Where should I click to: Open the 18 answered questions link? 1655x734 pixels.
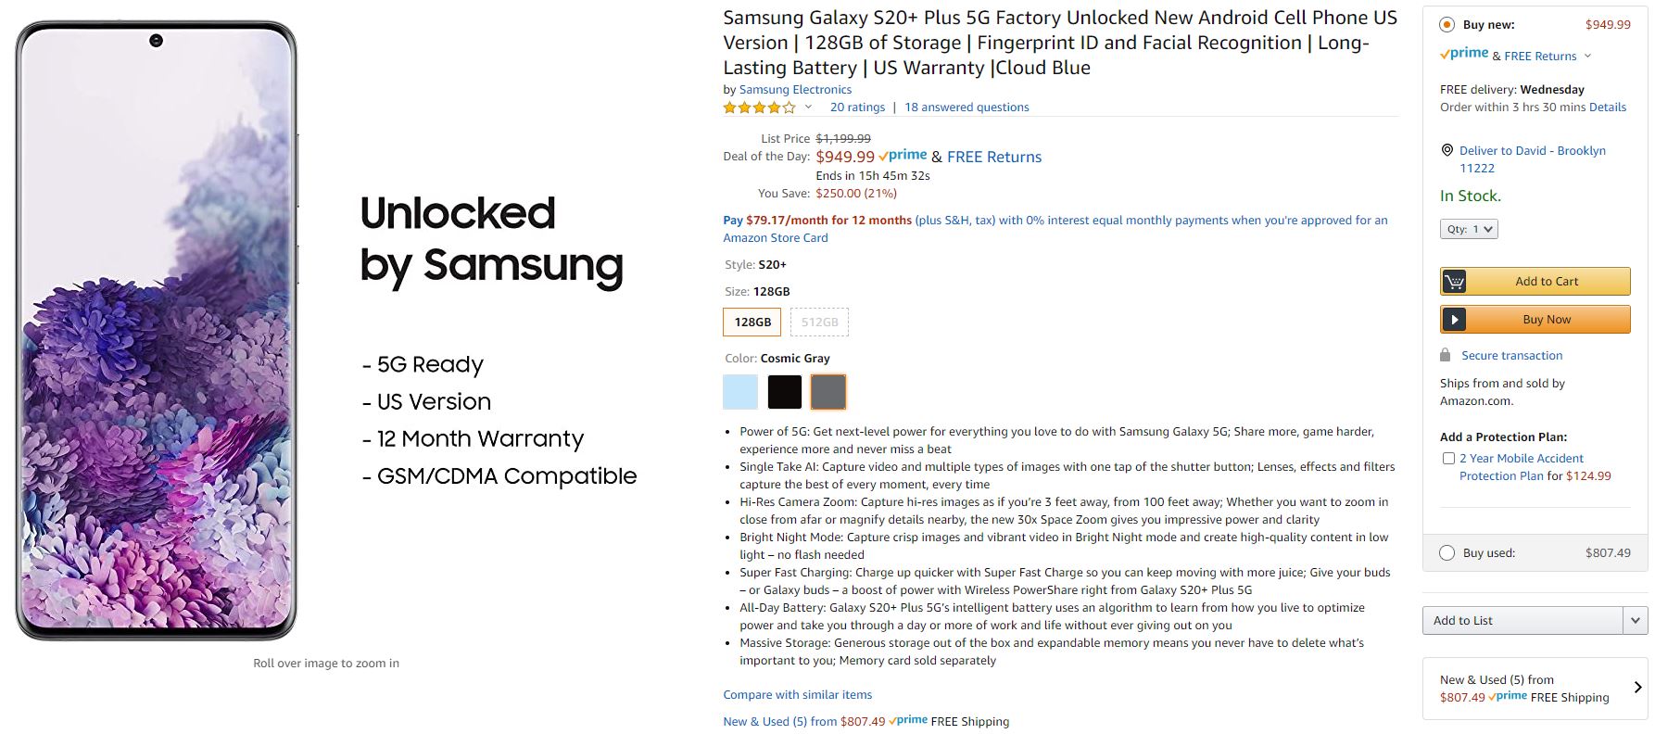[966, 108]
